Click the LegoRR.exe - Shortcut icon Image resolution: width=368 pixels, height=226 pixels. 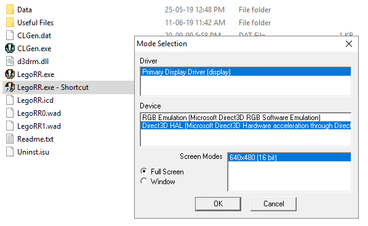(x=10, y=87)
